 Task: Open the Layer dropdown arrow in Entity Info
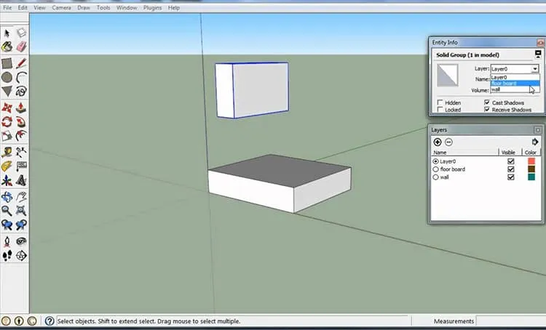(x=535, y=69)
